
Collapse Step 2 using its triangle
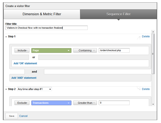[x=6, y=89]
